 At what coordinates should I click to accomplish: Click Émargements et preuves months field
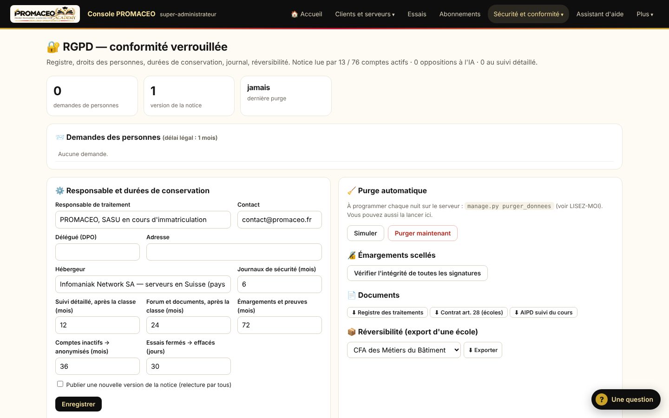280,325
